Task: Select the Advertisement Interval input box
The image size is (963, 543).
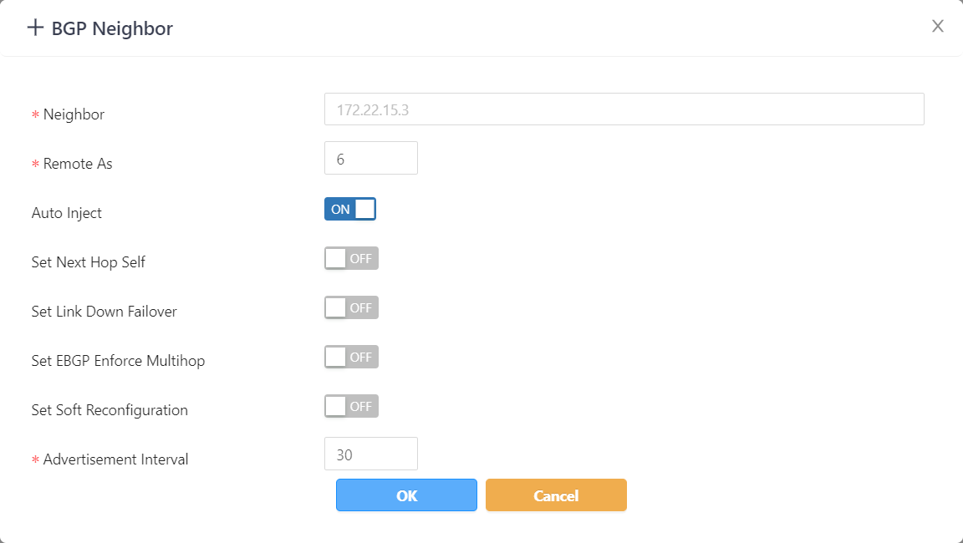Action: pyautogui.click(x=370, y=454)
